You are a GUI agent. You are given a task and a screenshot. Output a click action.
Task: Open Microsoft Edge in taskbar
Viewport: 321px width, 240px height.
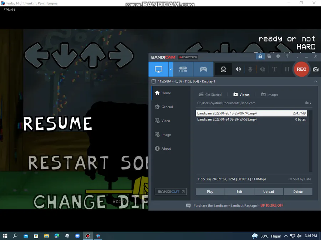click(57, 236)
